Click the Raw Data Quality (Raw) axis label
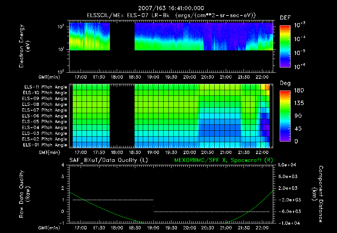This screenshot has height=233, width=337. click(x=24, y=194)
